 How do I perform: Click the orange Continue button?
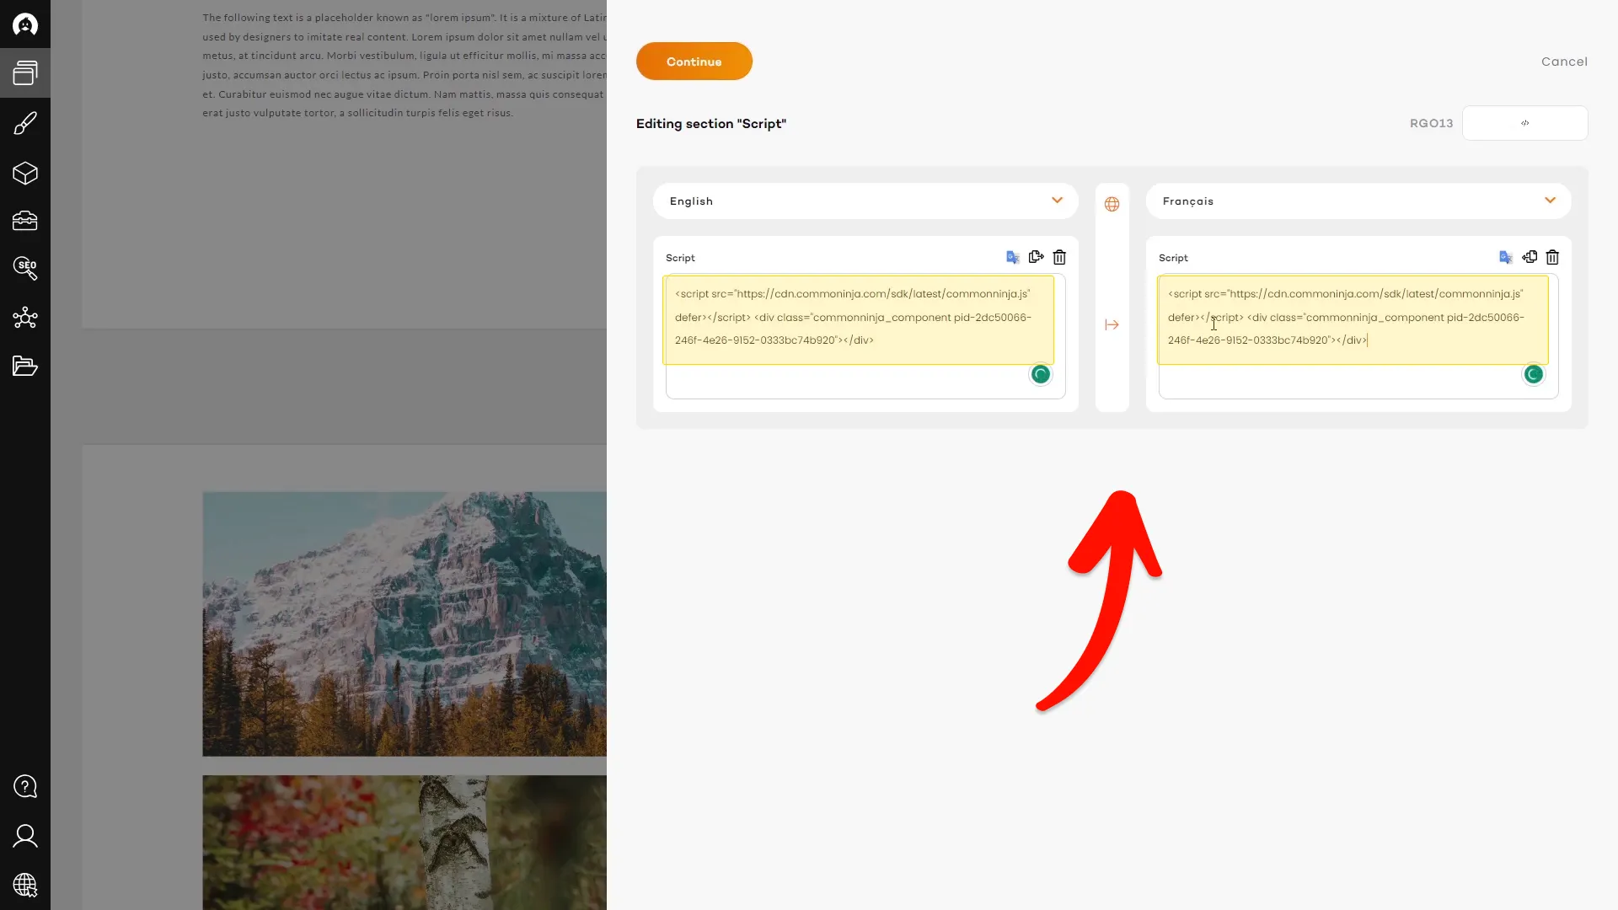(694, 62)
